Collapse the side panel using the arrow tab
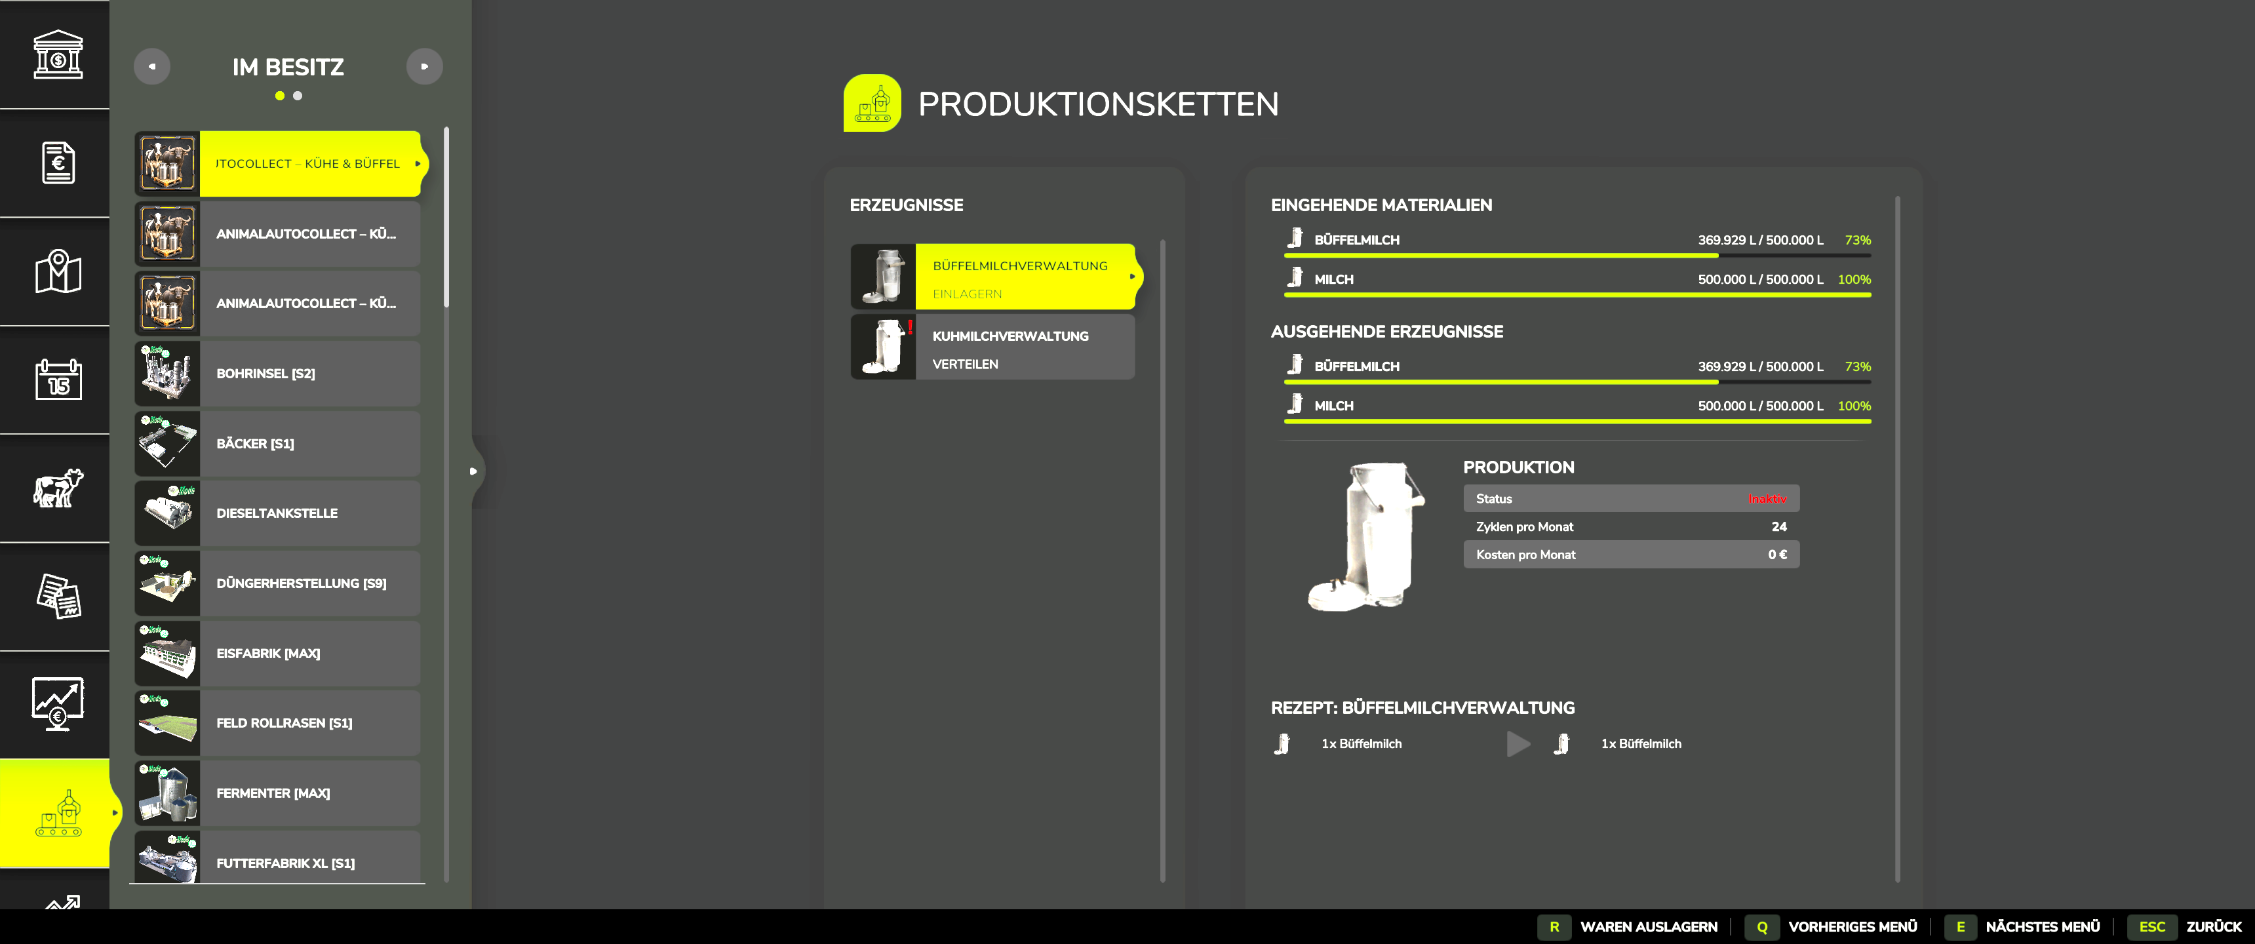2255x944 pixels. [x=473, y=471]
